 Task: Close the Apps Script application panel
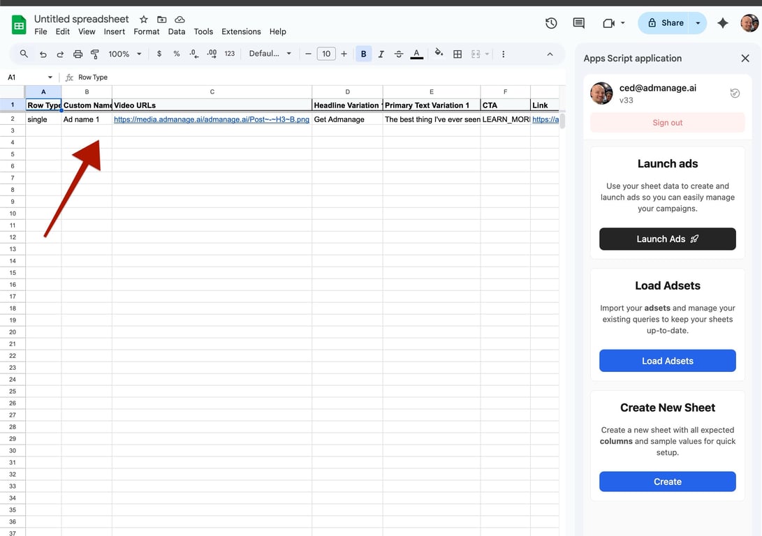point(745,58)
